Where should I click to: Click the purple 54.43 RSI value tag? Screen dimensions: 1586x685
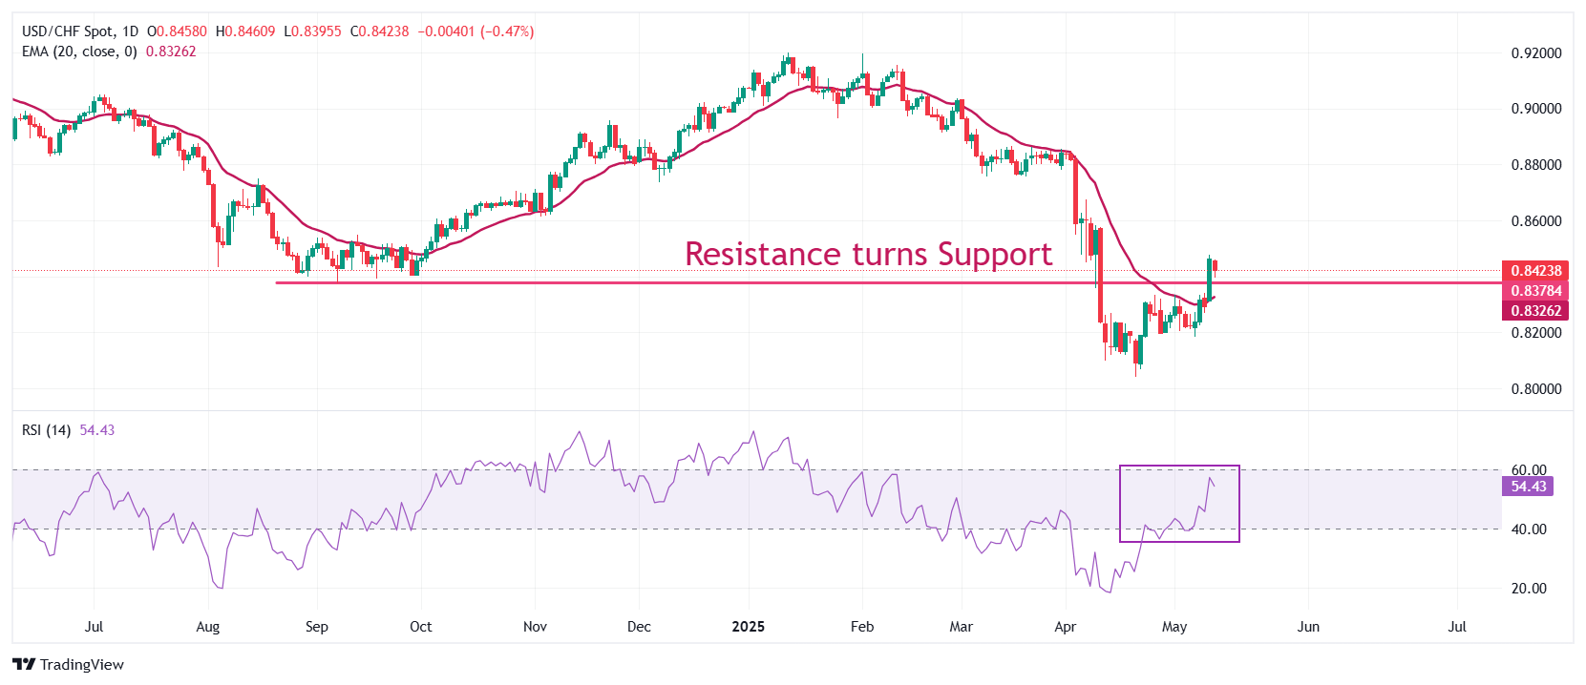click(x=1528, y=487)
